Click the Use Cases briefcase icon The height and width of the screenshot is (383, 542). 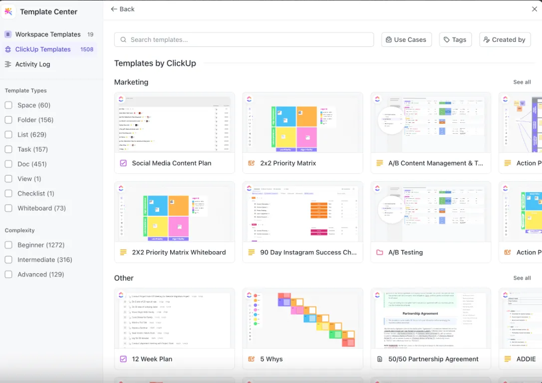tap(388, 40)
